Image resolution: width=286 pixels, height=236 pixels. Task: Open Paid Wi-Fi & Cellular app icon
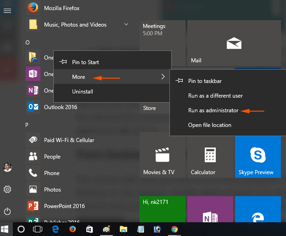[x=33, y=140]
